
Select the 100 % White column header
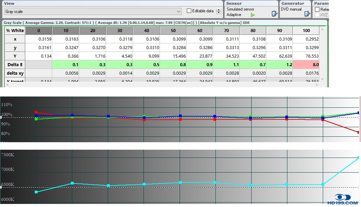[x=306, y=30]
